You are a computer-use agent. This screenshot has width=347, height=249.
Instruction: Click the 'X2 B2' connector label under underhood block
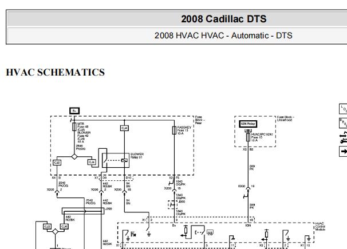click(248, 149)
